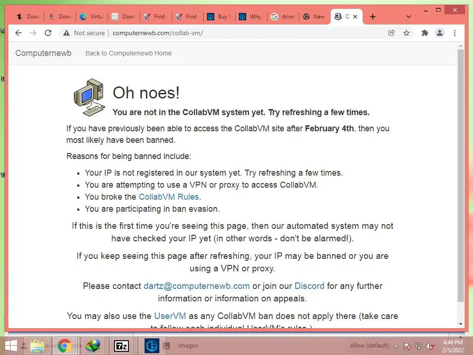Switch to the second 'Down' tab with download icon
The image size is (473, 355).
point(60,17)
